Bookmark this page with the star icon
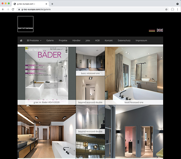Image resolution: width=181 pixels, height=159 pixels. (166, 9)
